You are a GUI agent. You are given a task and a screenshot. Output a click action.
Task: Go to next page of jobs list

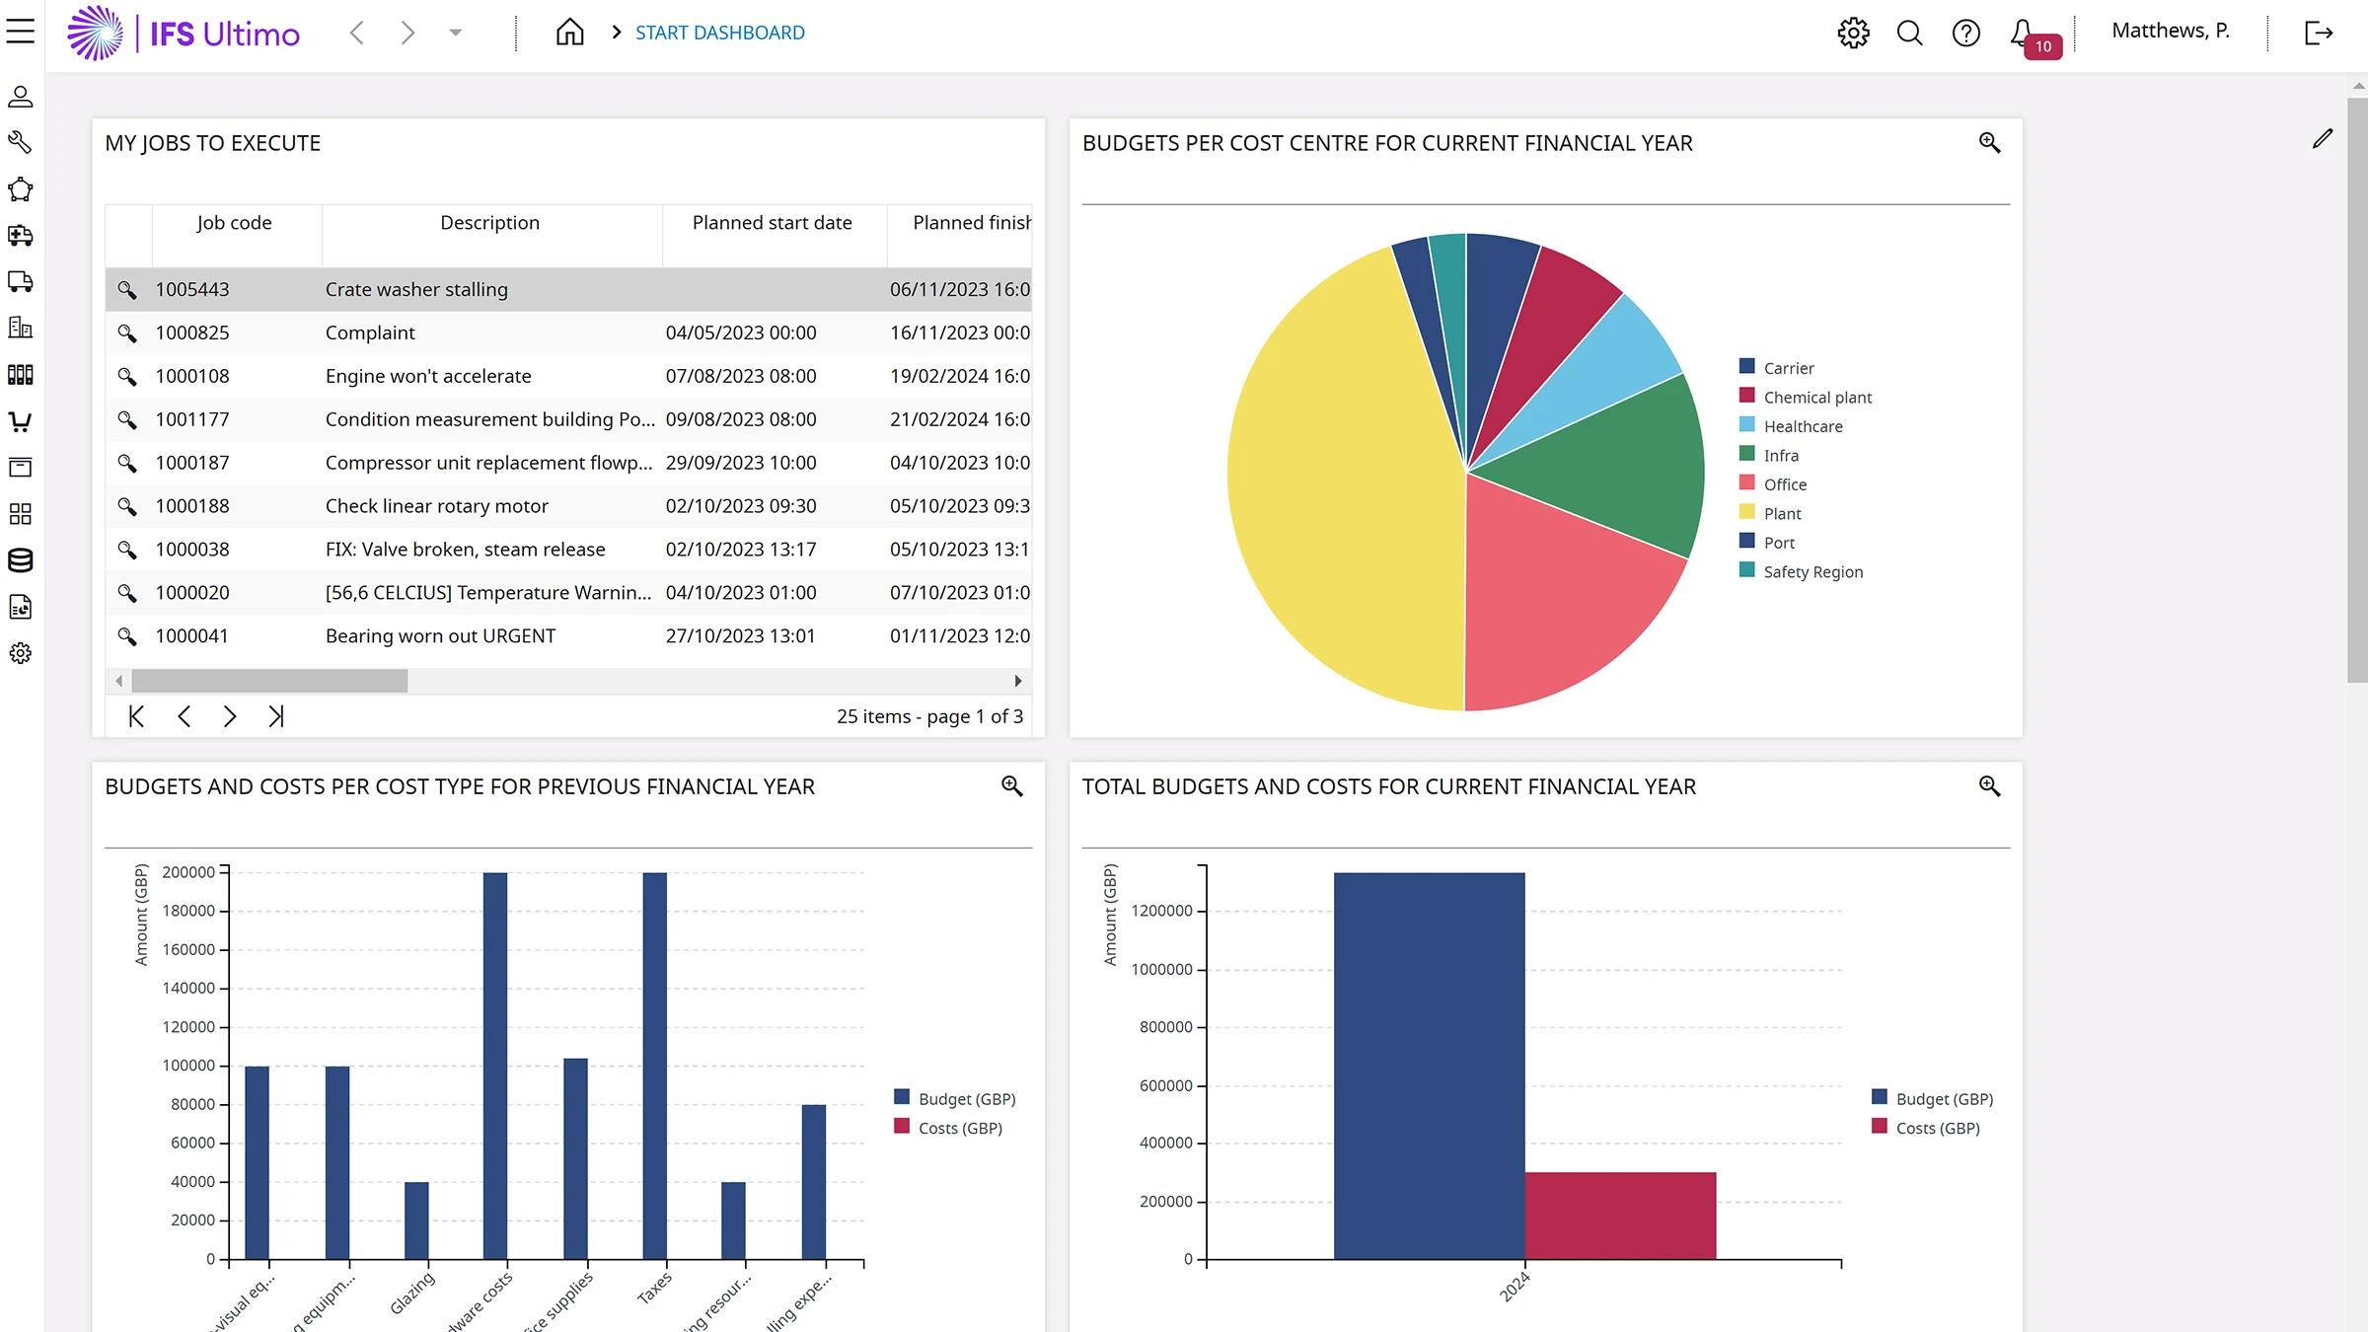[x=230, y=716]
